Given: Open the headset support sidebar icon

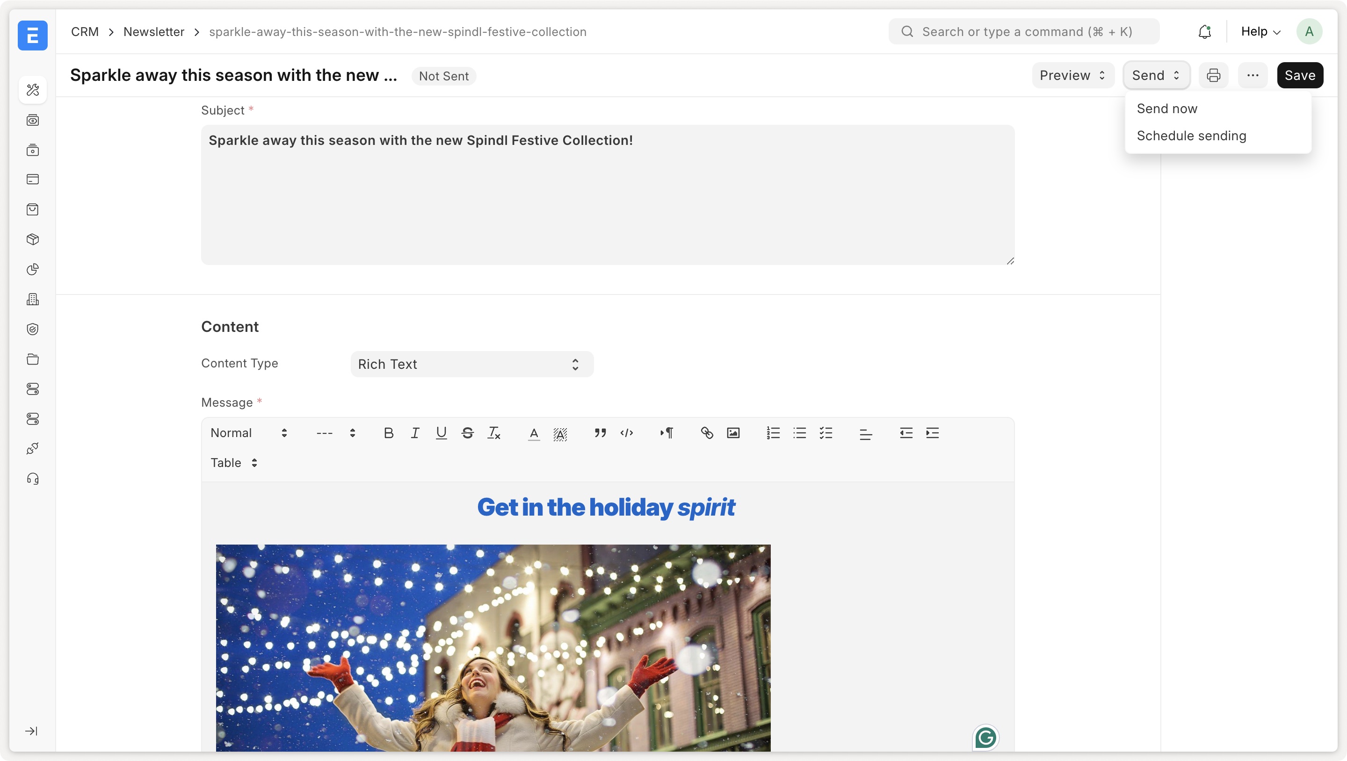Looking at the screenshot, I should point(32,479).
